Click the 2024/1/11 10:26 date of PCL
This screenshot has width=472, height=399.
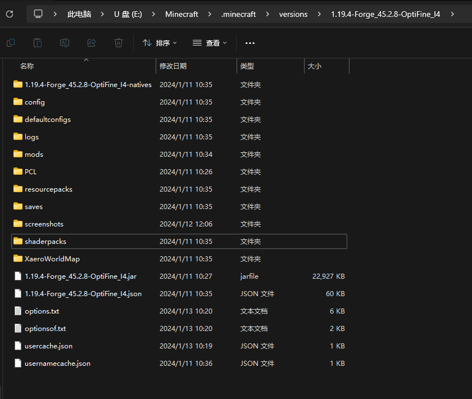coord(186,171)
